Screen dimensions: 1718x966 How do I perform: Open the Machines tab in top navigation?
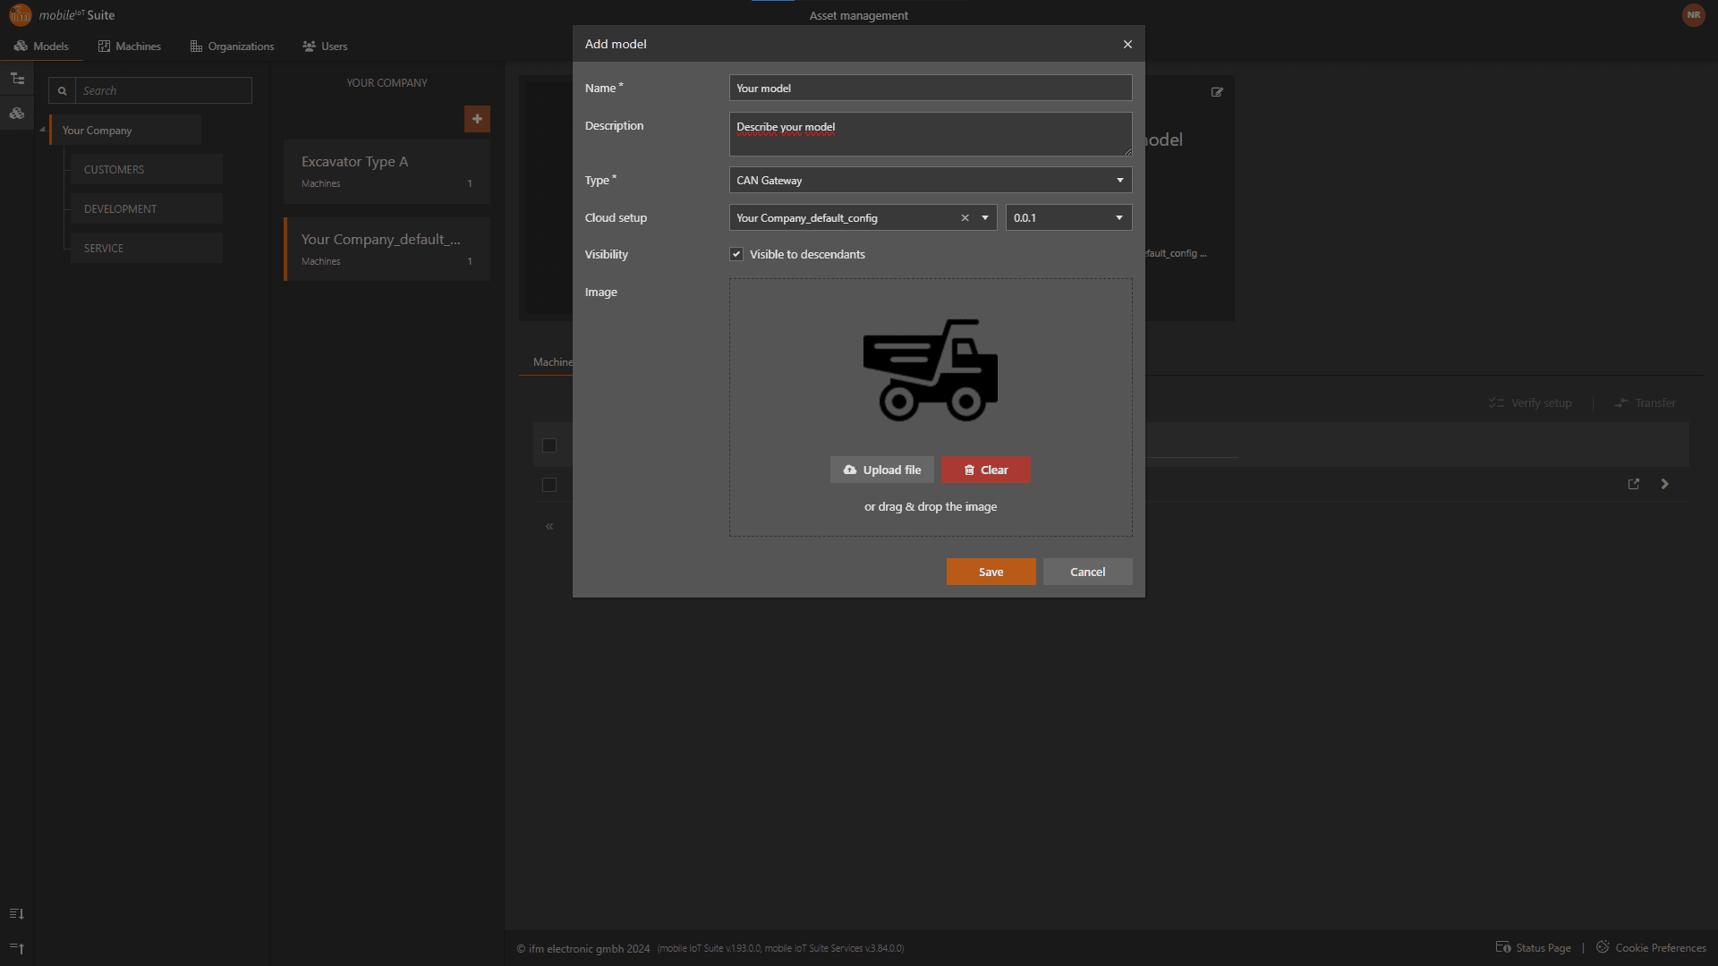(129, 47)
